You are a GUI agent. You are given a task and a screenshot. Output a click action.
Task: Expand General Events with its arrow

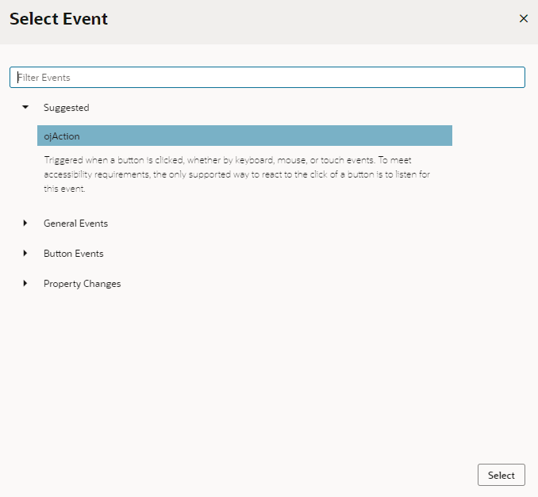pyautogui.click(x=25, y=224)
